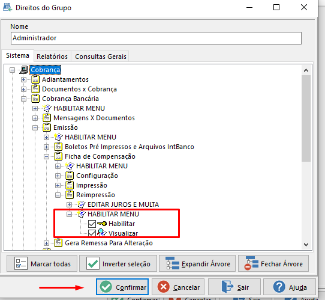Expand the Impressão node
Image resolution: width=325 pixels, height=300 pixels.
click(58, 185)
